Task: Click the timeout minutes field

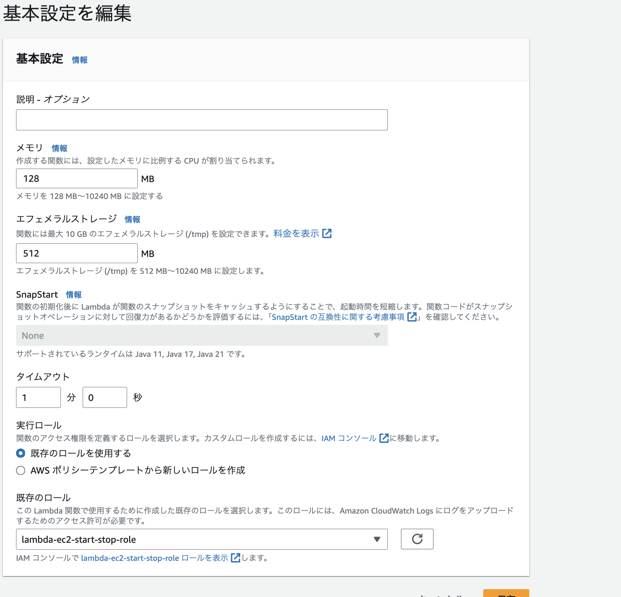Action: [38, 397]
